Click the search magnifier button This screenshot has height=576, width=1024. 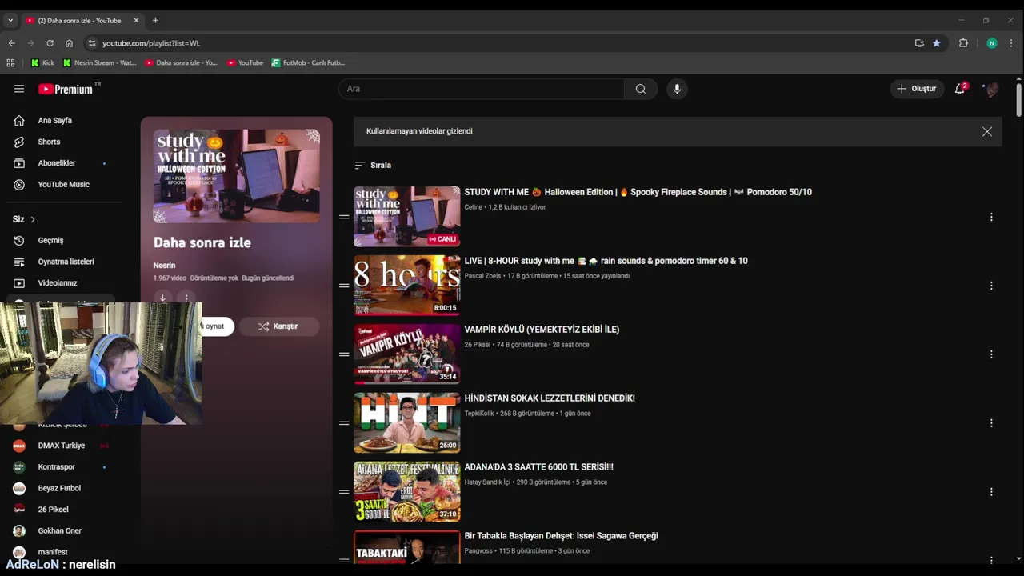click(641, 89)
